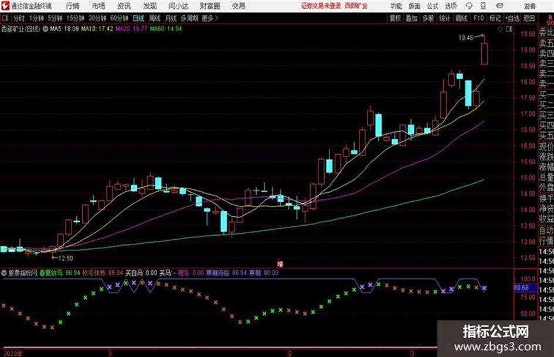Click the 2023年 timeline label

point(13,353)
